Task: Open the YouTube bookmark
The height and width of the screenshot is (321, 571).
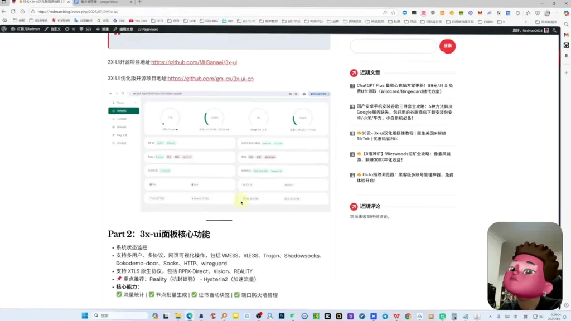Action: 138,21
